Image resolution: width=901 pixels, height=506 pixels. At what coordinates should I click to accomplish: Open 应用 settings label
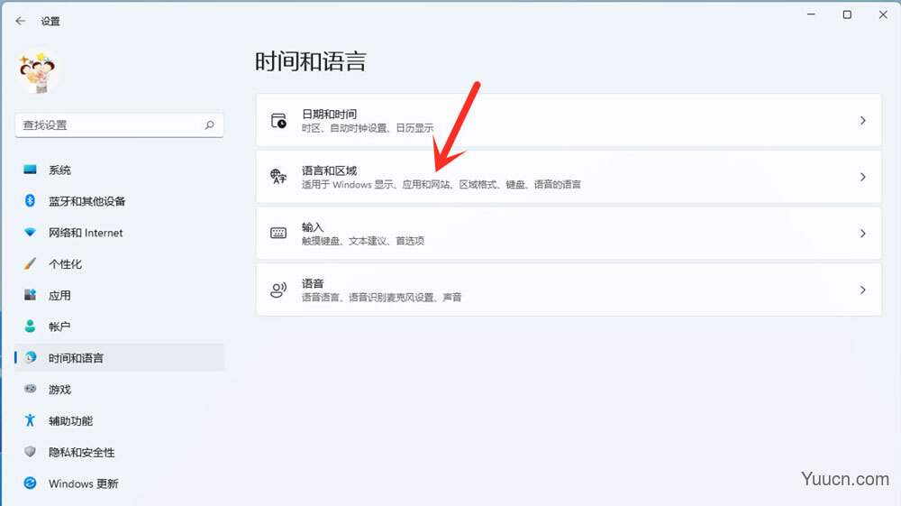[x=59, y=296]
